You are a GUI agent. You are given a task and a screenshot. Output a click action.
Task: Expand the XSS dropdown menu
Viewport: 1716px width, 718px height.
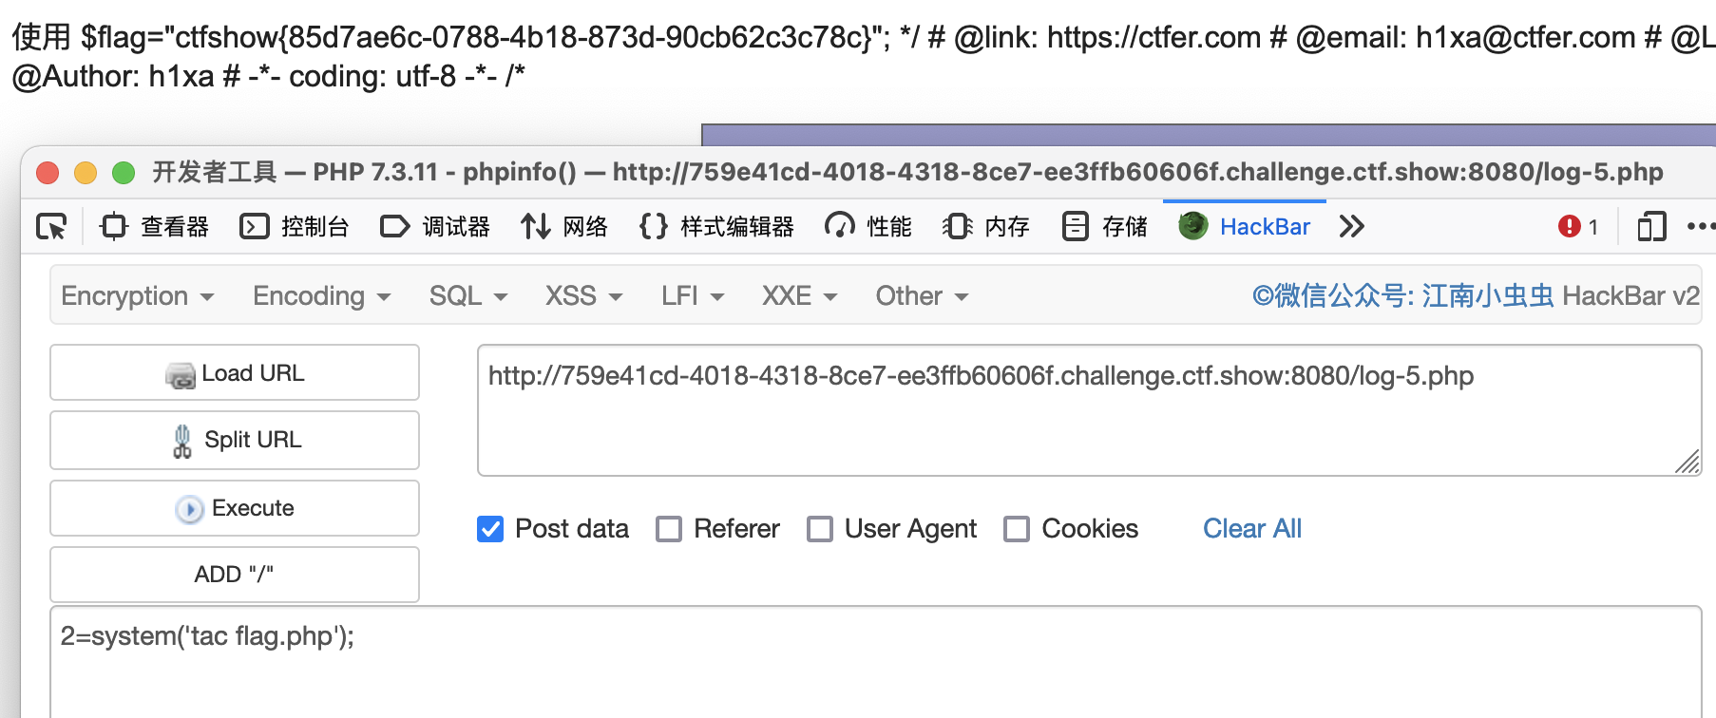tap(583, 296)
